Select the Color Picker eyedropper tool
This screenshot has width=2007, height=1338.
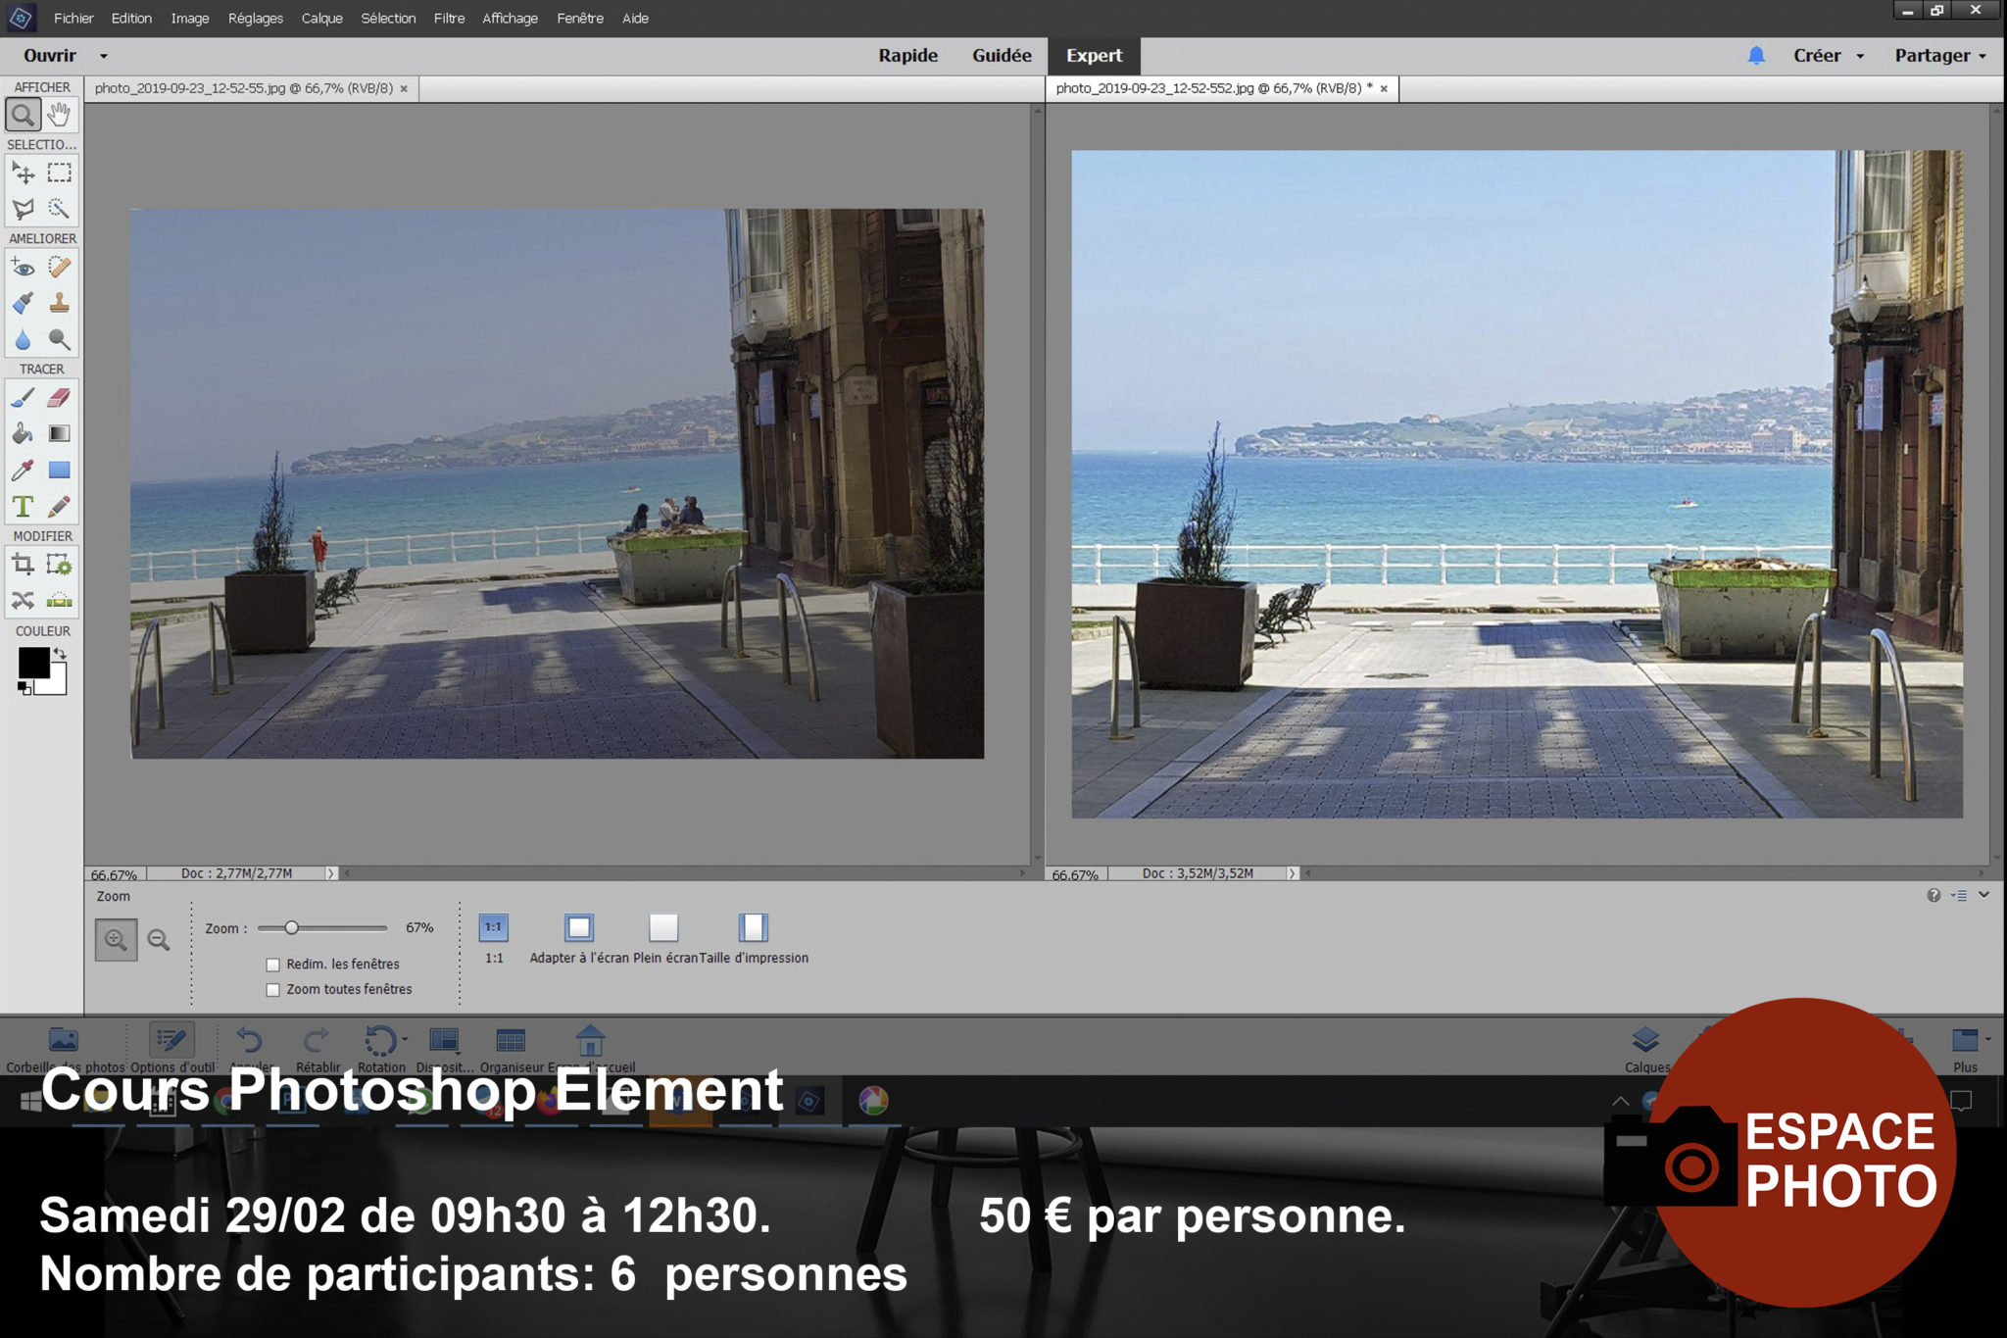tap(23, 470)
